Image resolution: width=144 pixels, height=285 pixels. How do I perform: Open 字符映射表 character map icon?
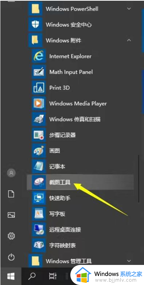pos(39,245)
